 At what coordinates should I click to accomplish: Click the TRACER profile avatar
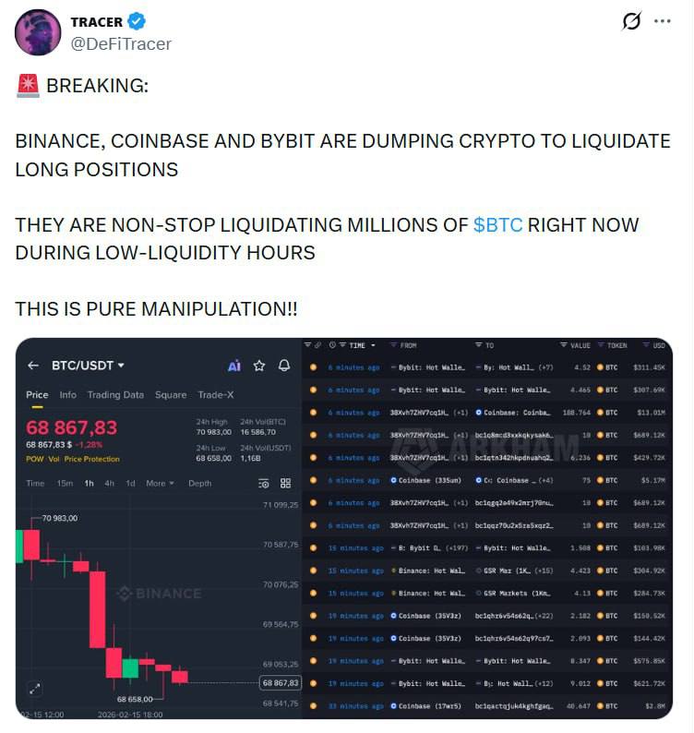(x=38, y=32)
